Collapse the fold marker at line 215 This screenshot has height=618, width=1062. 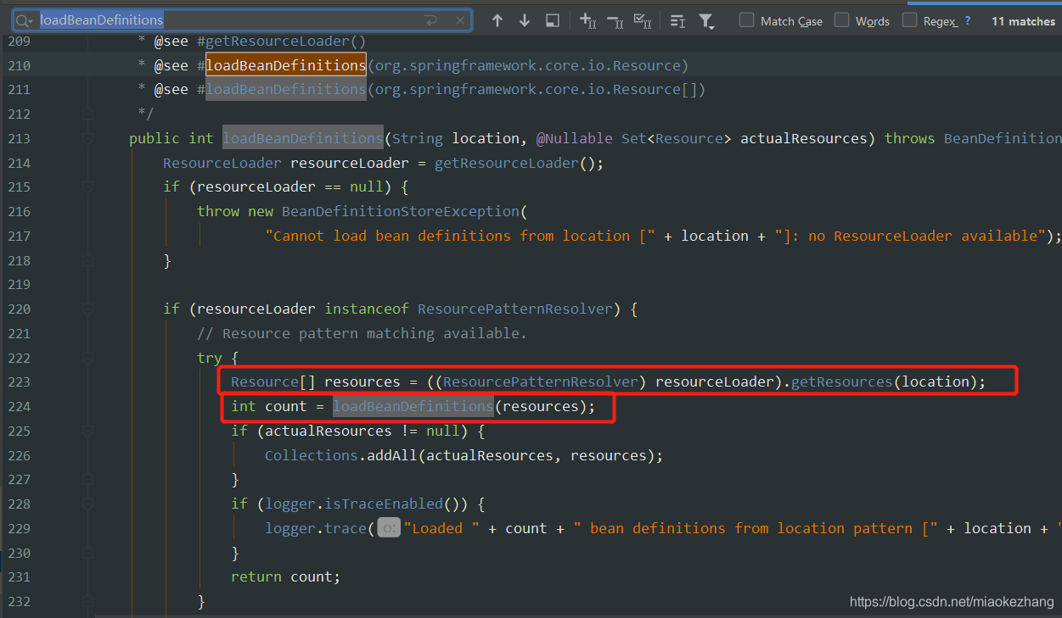[x=87, y=187]
